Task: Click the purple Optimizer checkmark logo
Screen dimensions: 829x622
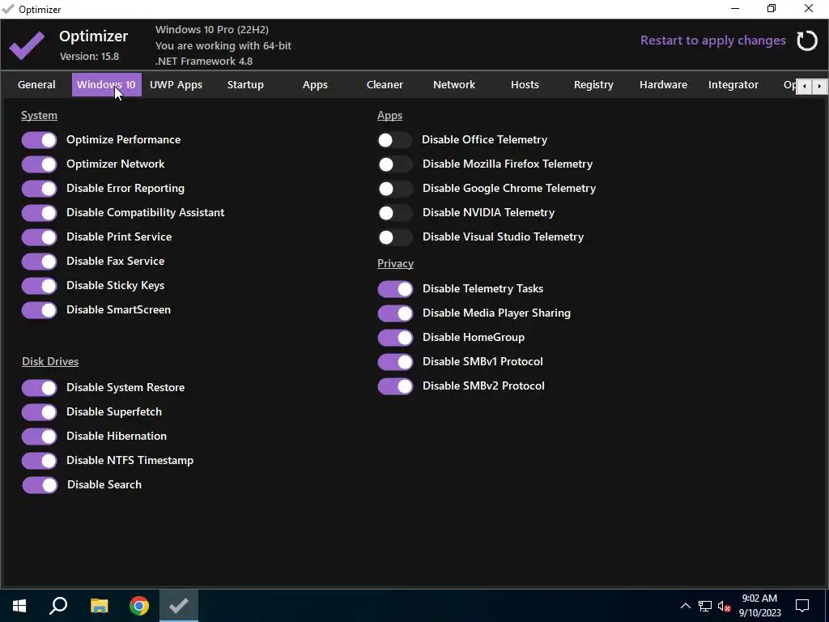Action: click(27, 45)
